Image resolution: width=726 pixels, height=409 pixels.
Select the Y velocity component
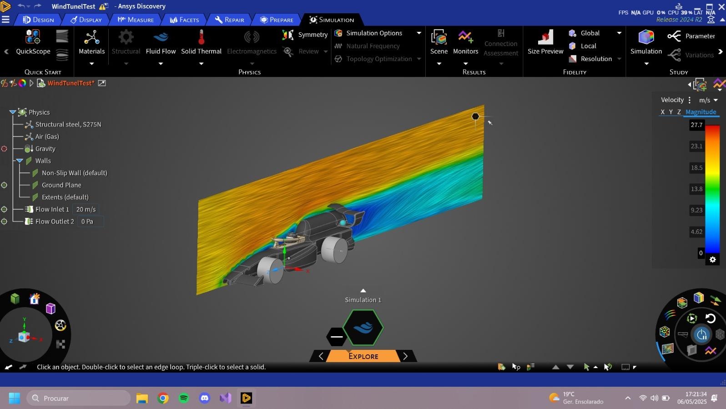(671, 112)
